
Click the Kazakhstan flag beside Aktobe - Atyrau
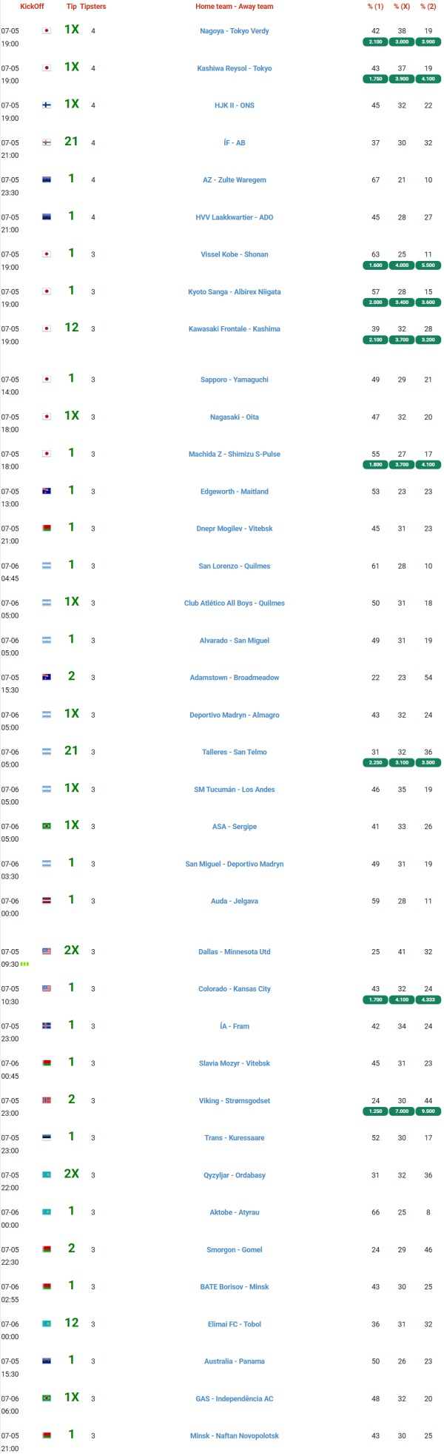coord(47,1212)
